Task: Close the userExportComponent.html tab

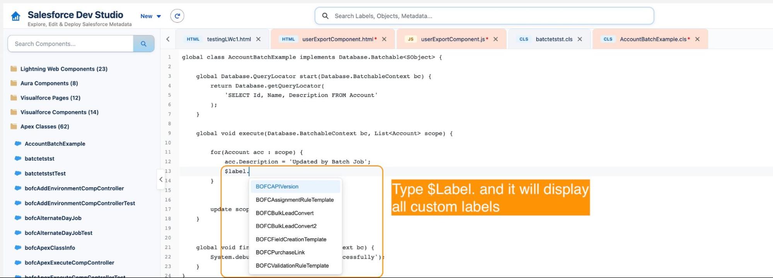Action: coord(384,39)
